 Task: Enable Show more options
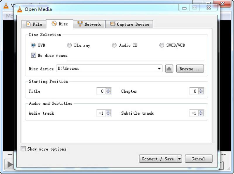pyautogui.click(x=23, y=149)
